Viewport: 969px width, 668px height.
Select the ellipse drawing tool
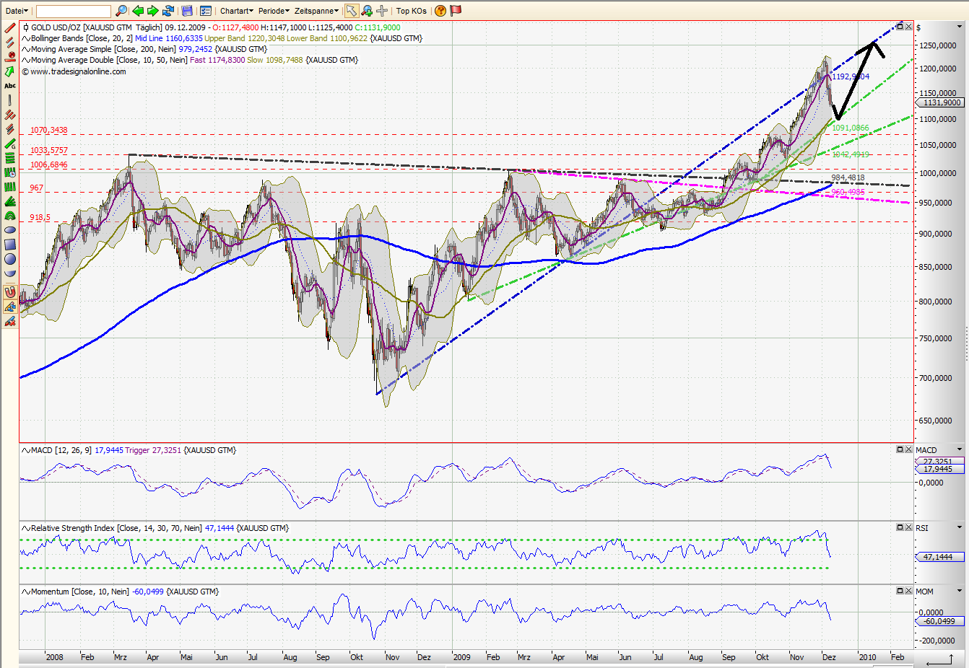9,229
